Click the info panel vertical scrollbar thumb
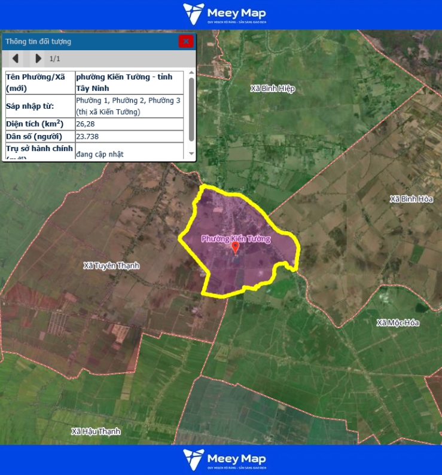The height and width of the screenshot is (475, 442). click(191, 109)
